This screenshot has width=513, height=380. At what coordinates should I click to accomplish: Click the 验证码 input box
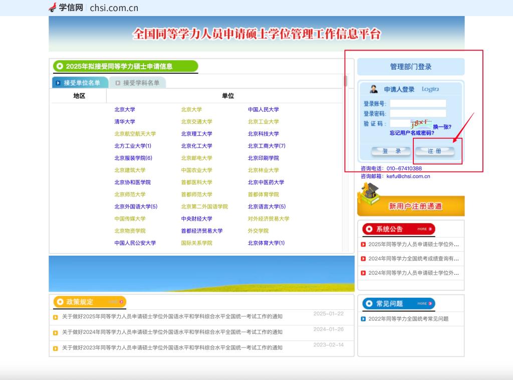click(400, 123)
